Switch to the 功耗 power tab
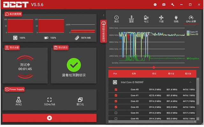Screen dimensions: 204x127 [176, 19]
